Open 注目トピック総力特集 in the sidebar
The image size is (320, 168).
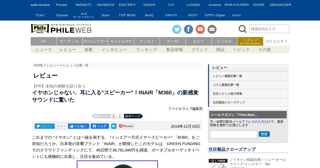(x=248, y=94)
